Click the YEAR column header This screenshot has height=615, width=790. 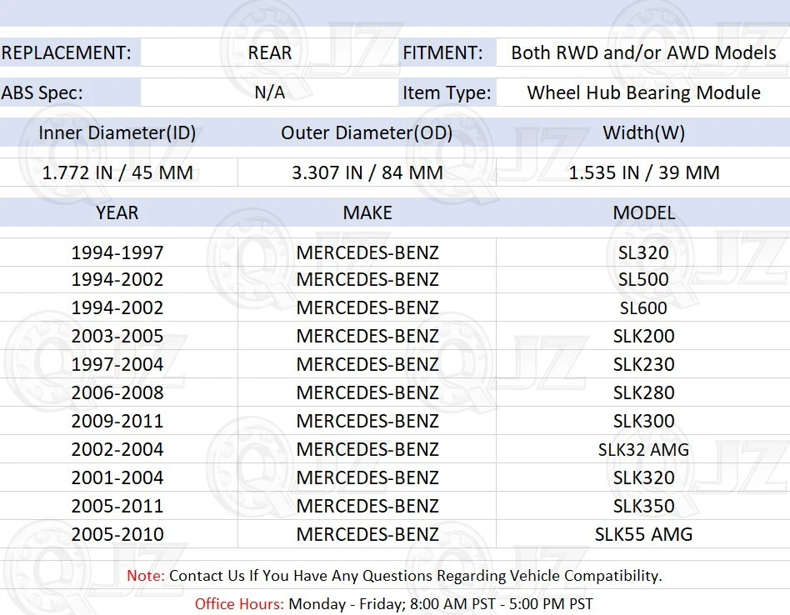117,212
